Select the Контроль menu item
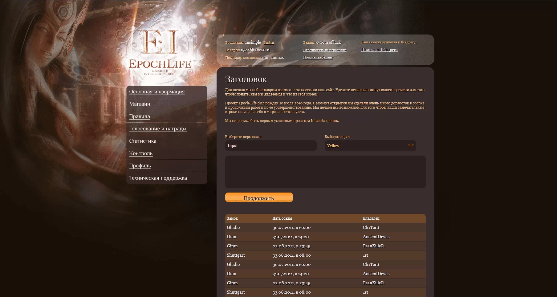 point(141,153)
